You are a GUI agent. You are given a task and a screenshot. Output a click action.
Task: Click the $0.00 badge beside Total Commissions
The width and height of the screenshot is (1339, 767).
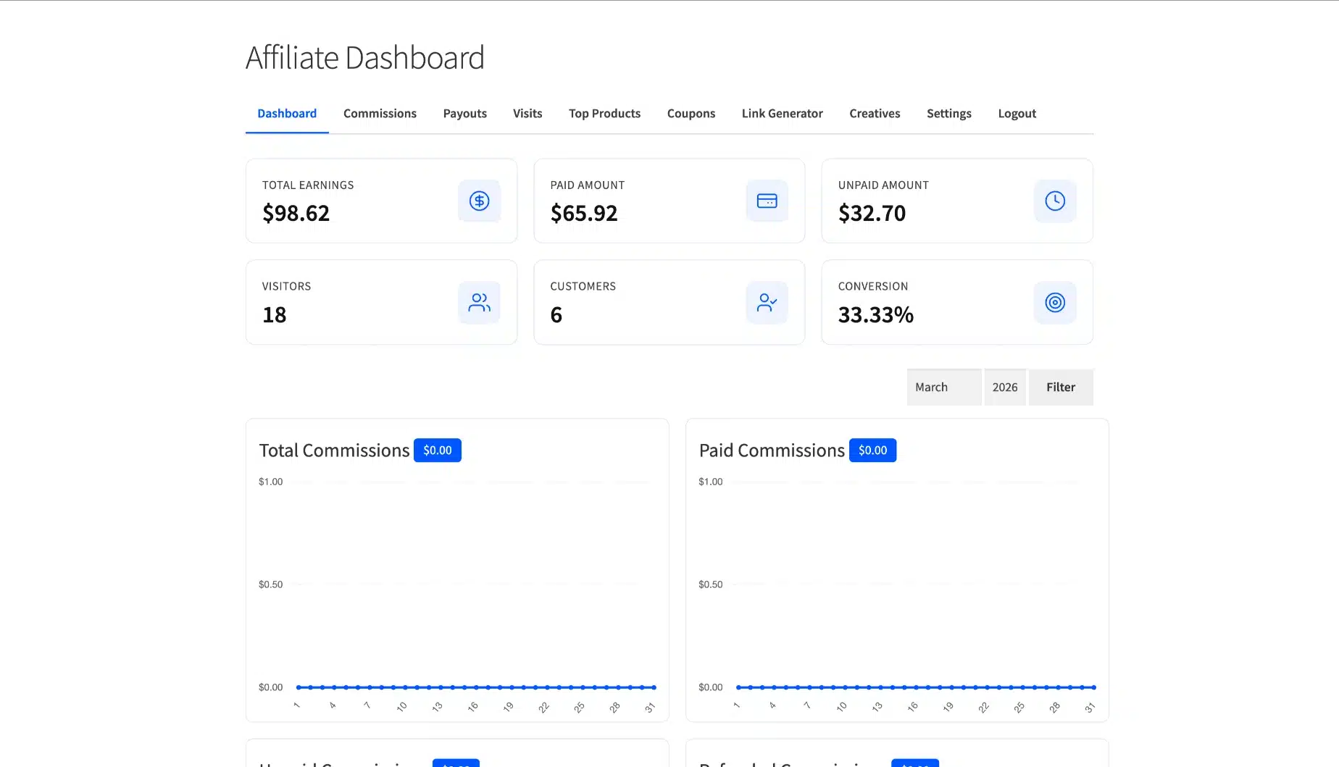tap(437, 450)
